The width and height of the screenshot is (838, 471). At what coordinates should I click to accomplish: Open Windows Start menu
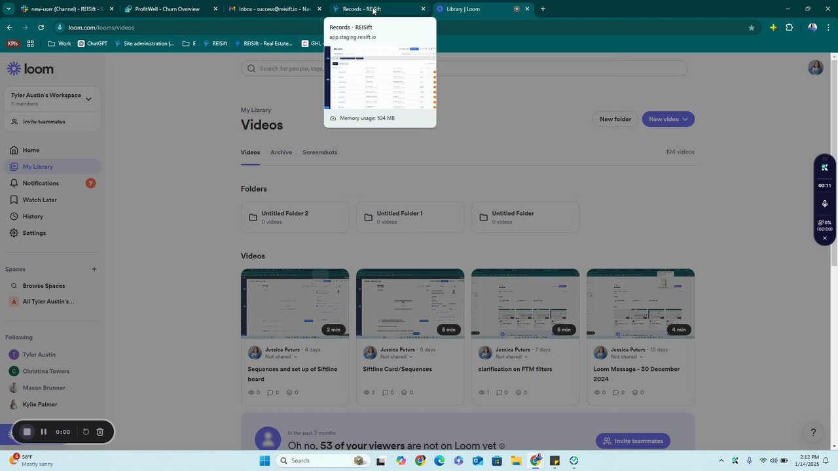[x=264, y=461]
